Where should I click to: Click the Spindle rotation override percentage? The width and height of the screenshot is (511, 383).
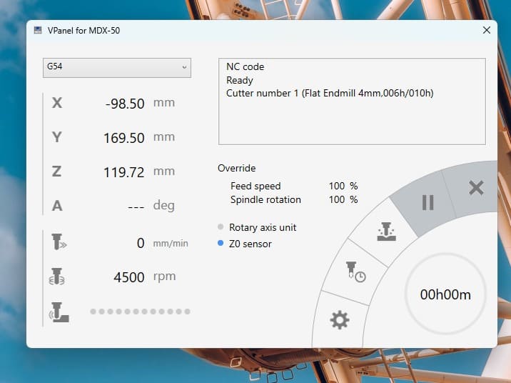(x=343, y=199)
